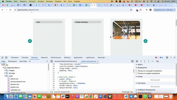Open DevTools customize three-dot menu

click(x=171, y=57)
